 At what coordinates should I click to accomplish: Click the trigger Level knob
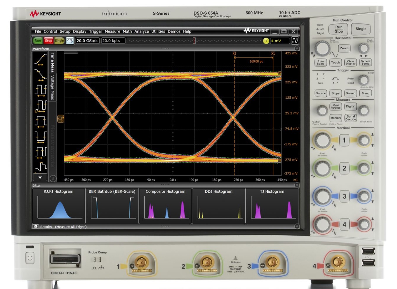click(364, 80)
